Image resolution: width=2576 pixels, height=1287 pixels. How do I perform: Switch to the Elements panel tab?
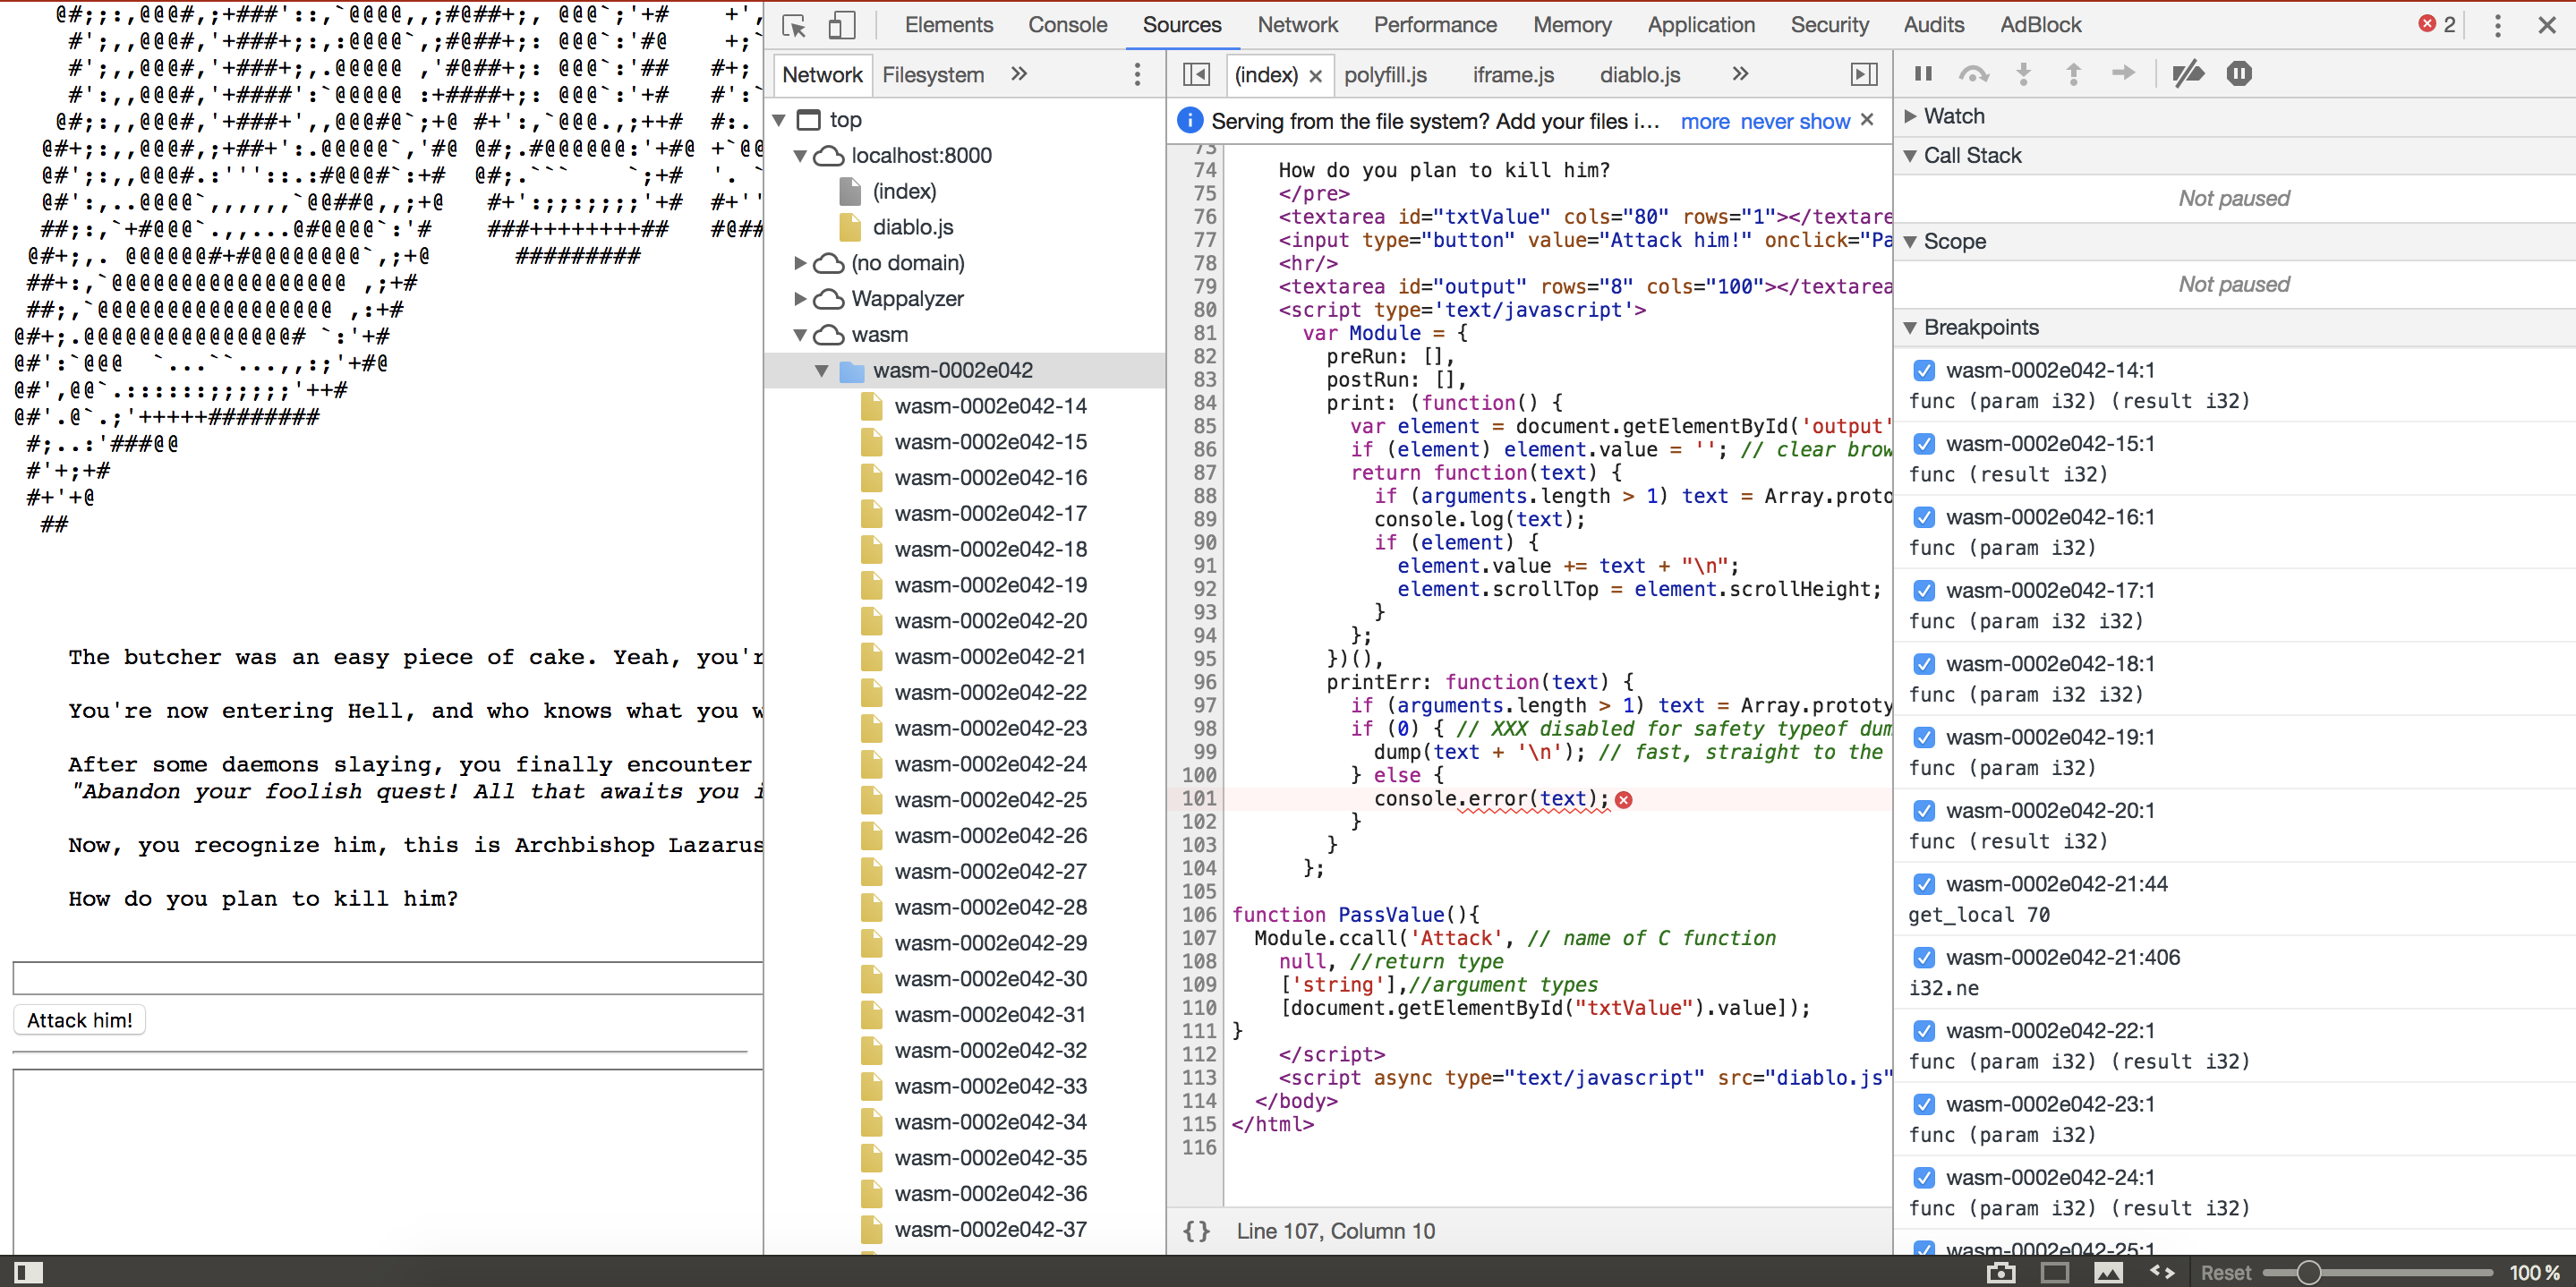(x=949, y=25)
